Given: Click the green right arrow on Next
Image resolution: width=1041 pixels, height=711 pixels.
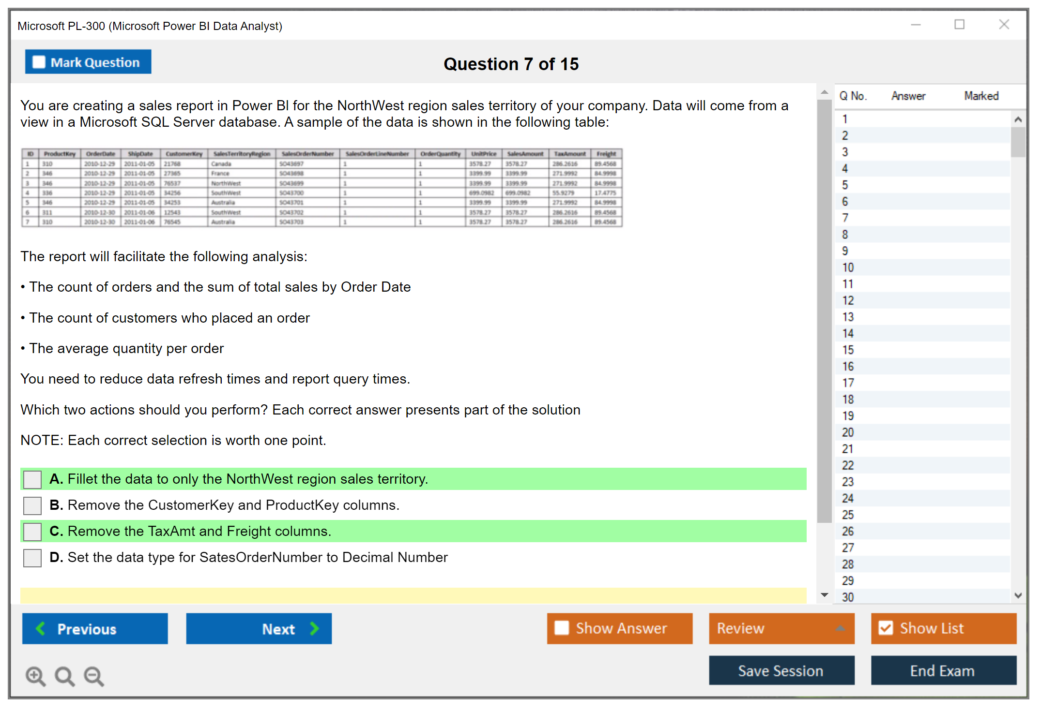Looking at the screenshot, I should coord(314,628).
